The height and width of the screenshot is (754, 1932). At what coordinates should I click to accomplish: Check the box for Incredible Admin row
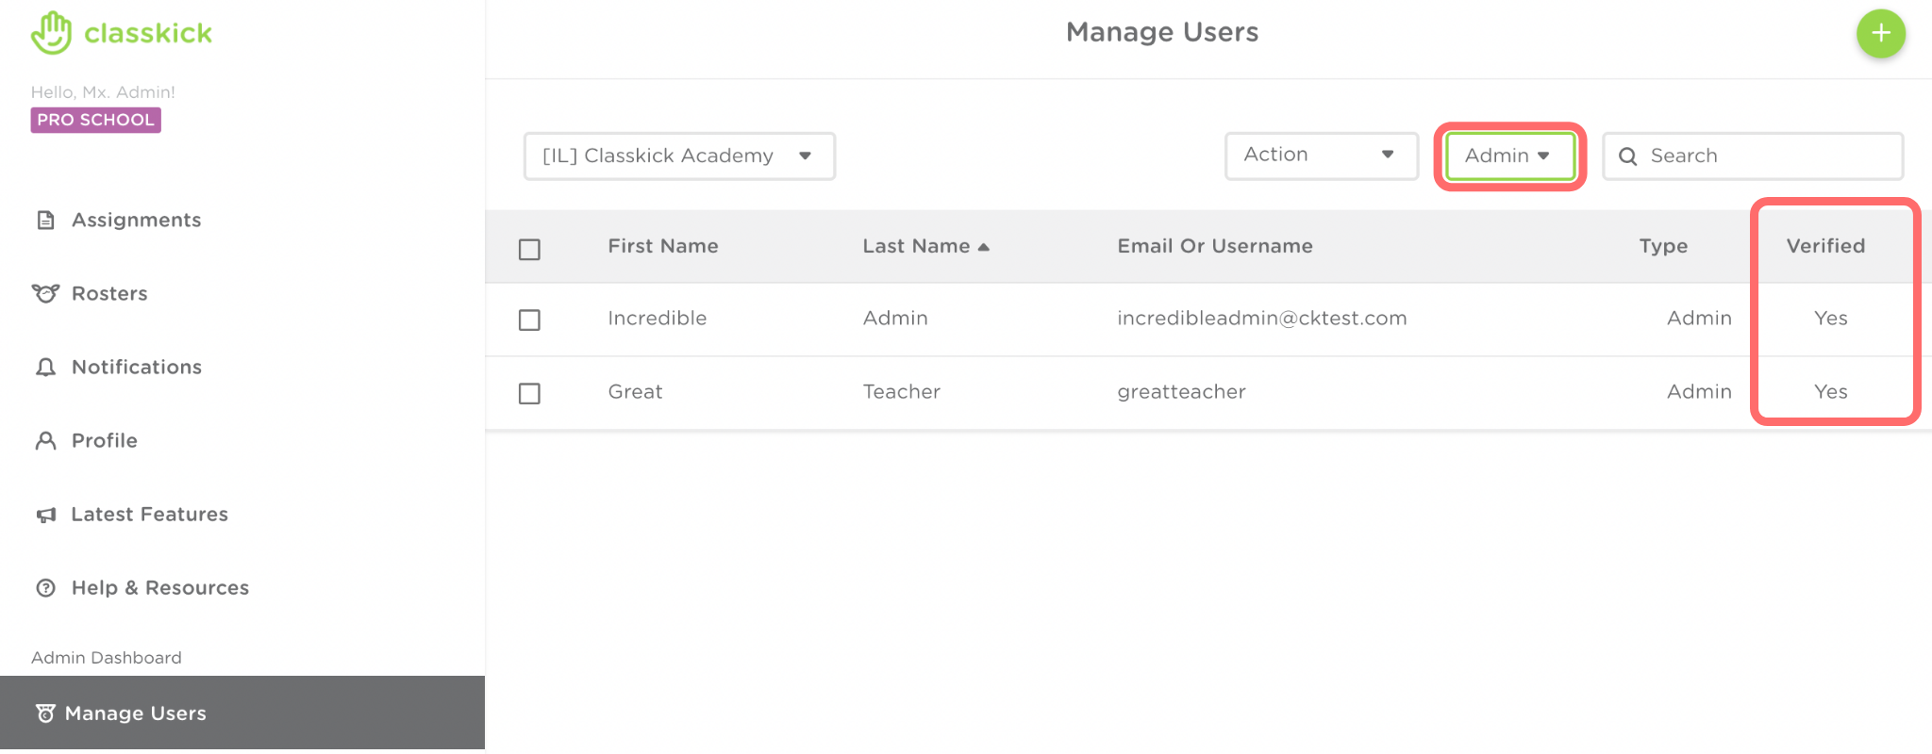[529, 320]
